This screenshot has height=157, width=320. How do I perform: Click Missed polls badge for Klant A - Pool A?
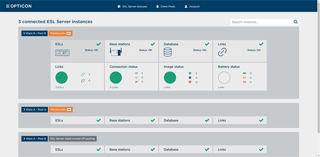(60, 110)
